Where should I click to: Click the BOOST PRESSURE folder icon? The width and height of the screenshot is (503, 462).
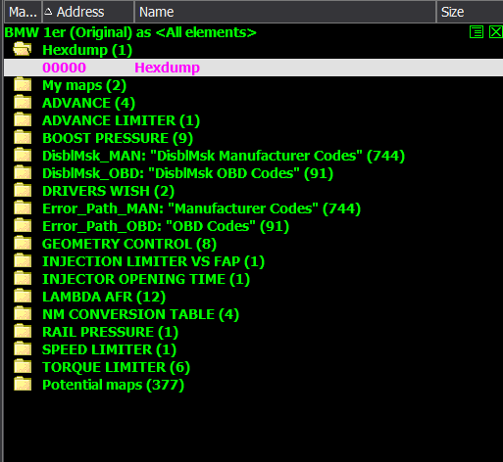click(x=23, y=137)
